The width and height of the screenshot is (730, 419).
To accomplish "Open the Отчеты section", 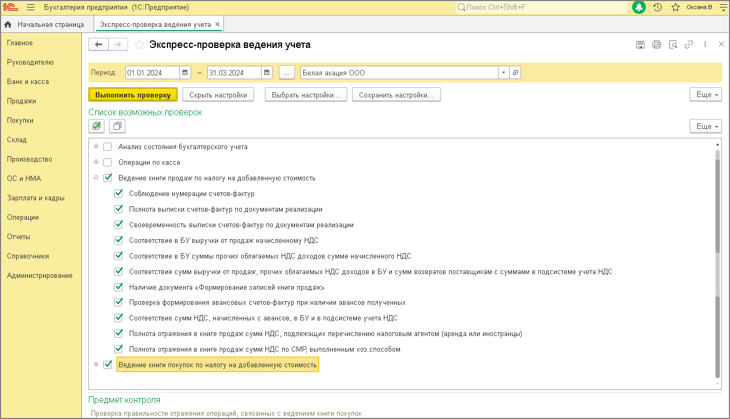I will pos(19,237).
